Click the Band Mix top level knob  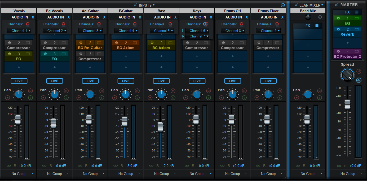308,17
